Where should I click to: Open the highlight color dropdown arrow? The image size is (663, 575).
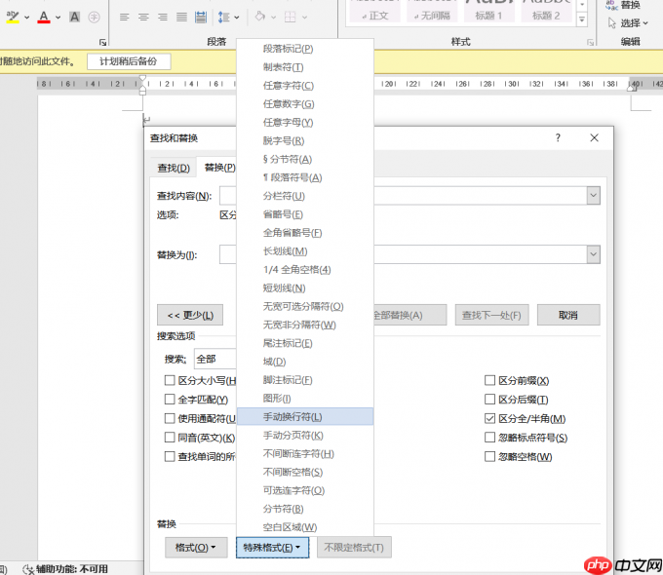click(26, 18)
